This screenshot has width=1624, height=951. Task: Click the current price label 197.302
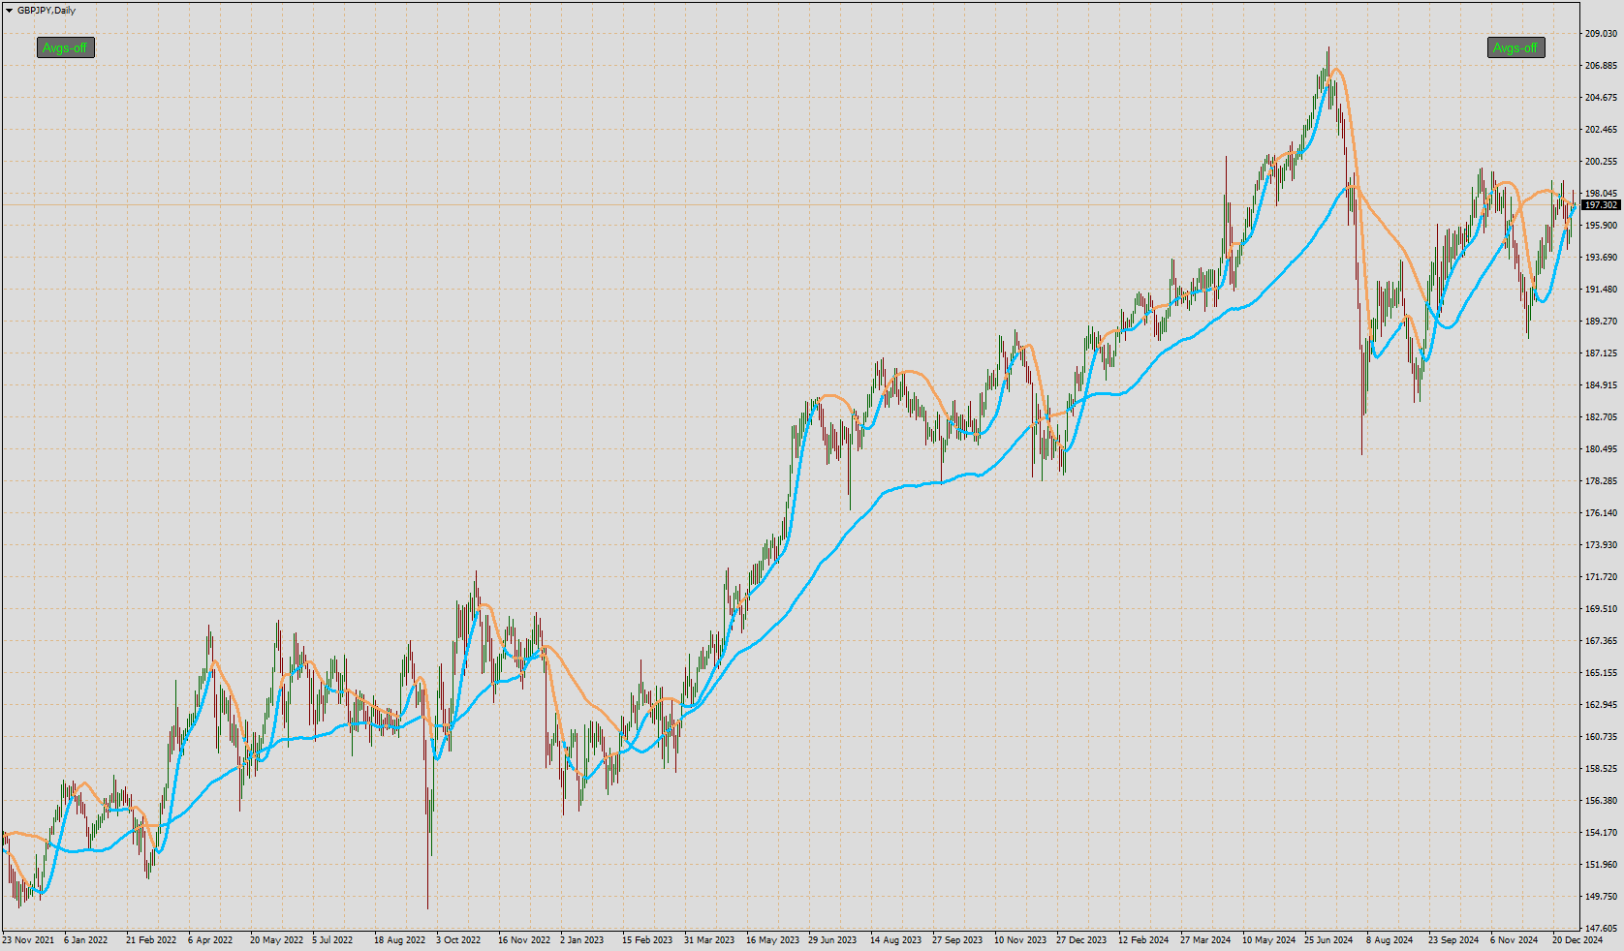[x=1601, y=205]
